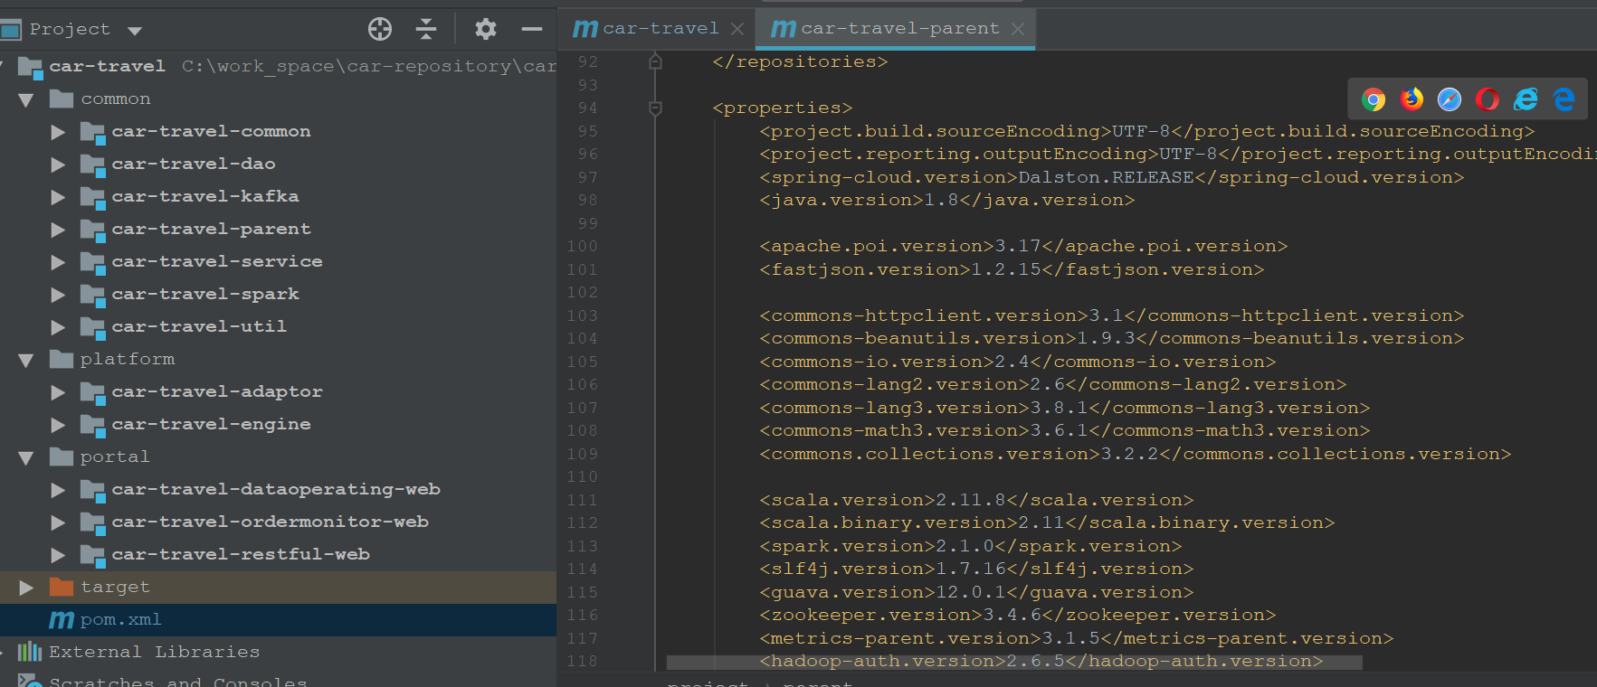
Task: Open in Firefox browser icon
Action: [1412, 99]
